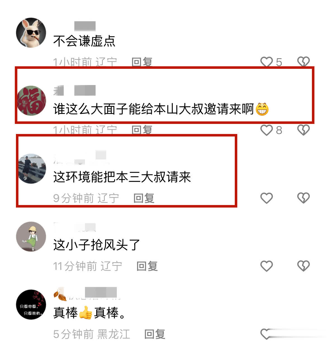Like the comment with 8 likes
The height and width of the screenshot is (346, 327).
pyautogui.click(x=266, y=130)
